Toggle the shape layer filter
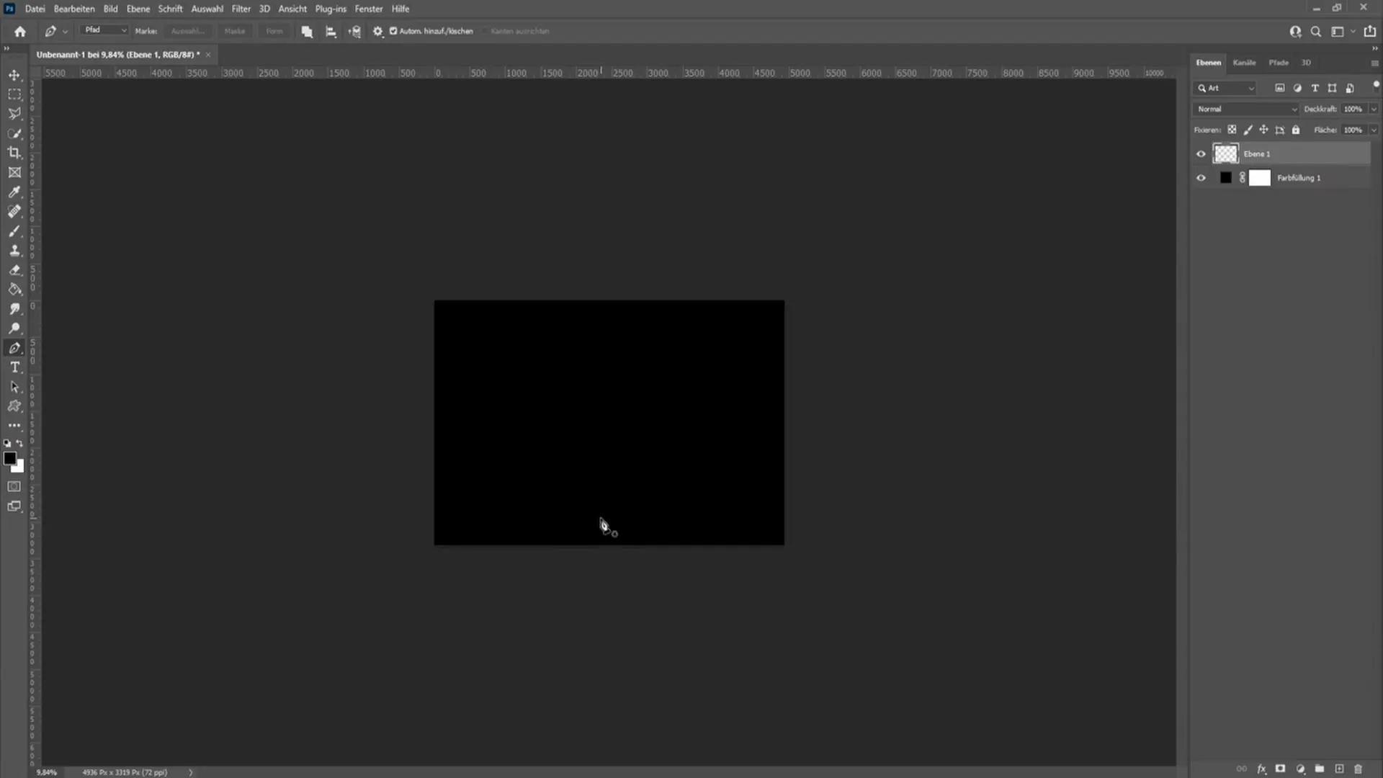The width and height of the screenshot is (1383, 778). pos(1332,88)
